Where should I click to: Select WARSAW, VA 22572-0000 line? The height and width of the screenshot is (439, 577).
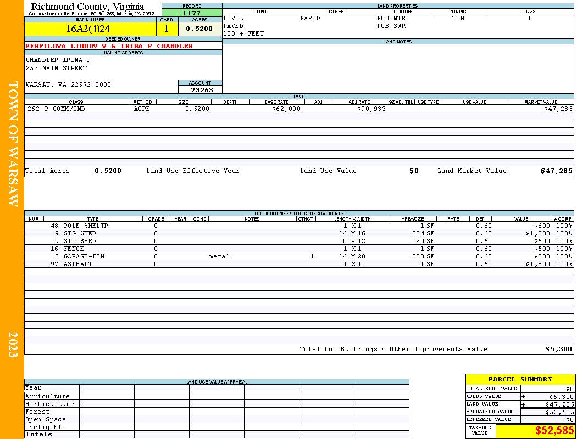(x=68, y=85)
